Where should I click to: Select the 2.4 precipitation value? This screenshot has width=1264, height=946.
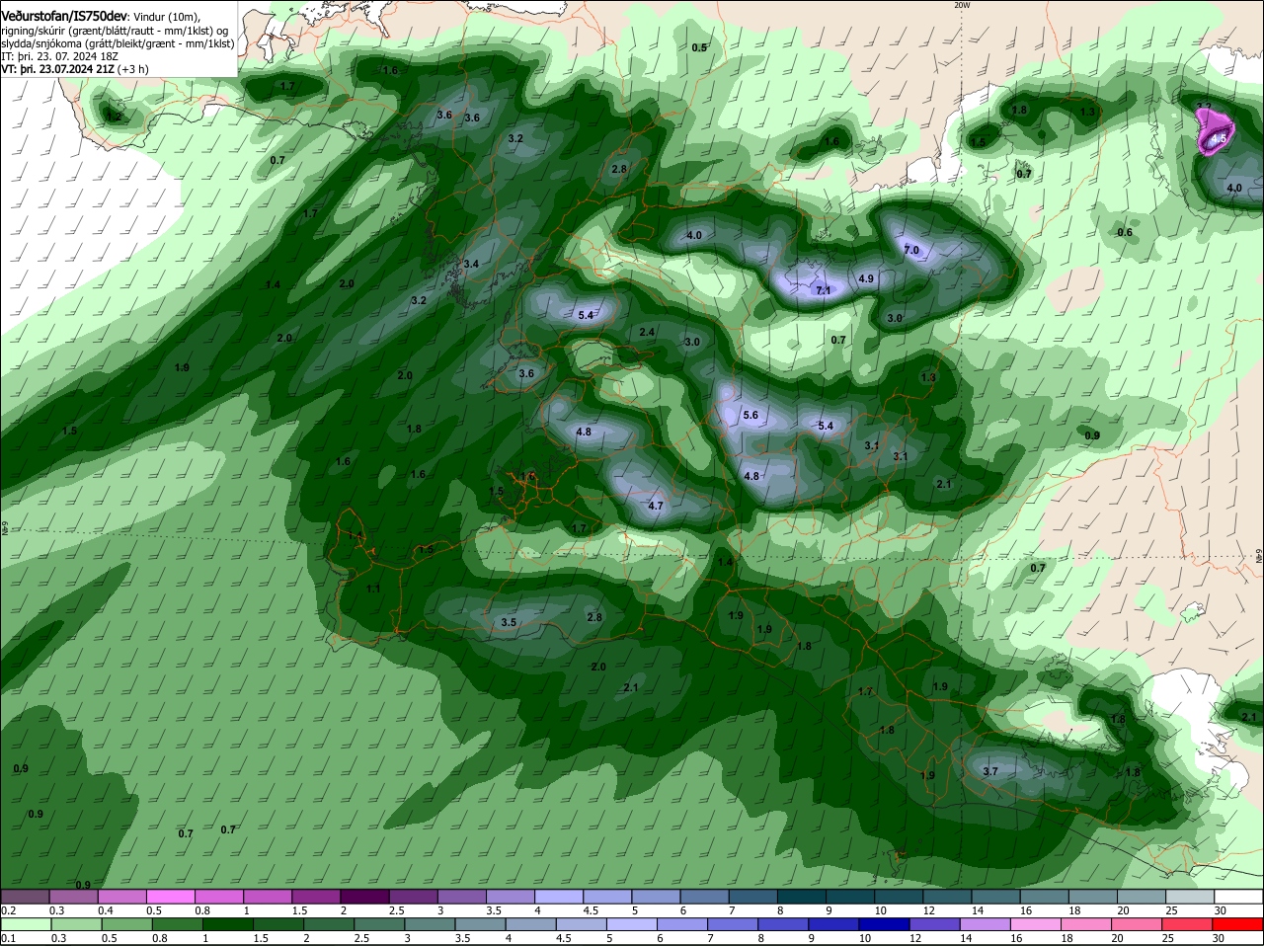pos(647,333)
